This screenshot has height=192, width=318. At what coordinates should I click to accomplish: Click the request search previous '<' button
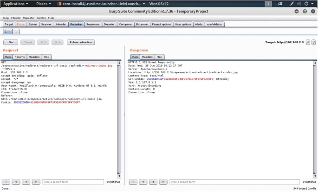click(16, 182)
